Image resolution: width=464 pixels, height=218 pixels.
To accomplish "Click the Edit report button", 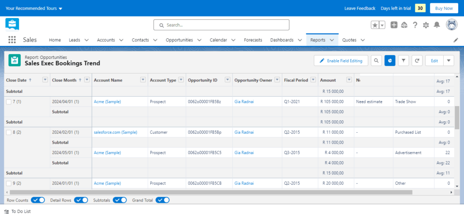I will pyautogui.click(x=434, y=61).
